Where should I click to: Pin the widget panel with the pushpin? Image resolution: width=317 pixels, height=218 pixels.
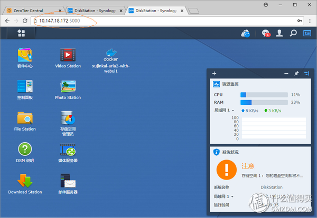click(296, 73)
